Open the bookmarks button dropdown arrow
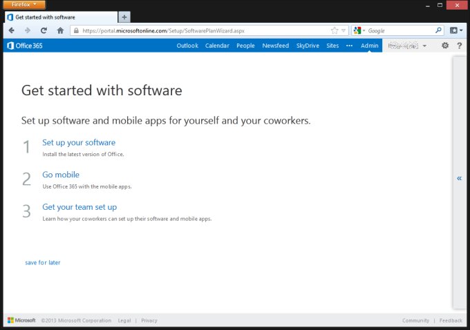 click(461, 30)
